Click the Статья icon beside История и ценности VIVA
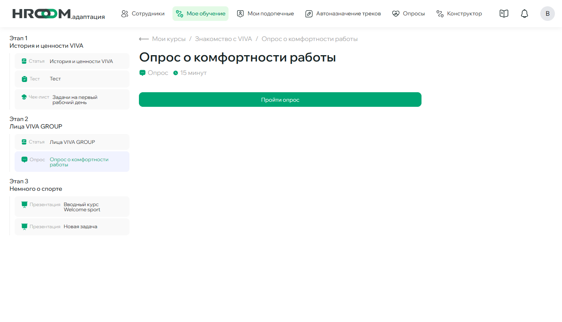The image size is (562, 322). tap(24, 61)
